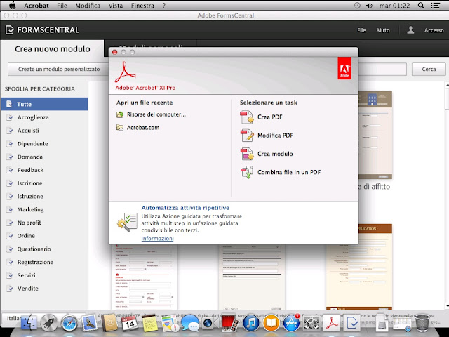Select the Feedback category
The height and width of the screenshot is (337, 449).
(44, 170)
